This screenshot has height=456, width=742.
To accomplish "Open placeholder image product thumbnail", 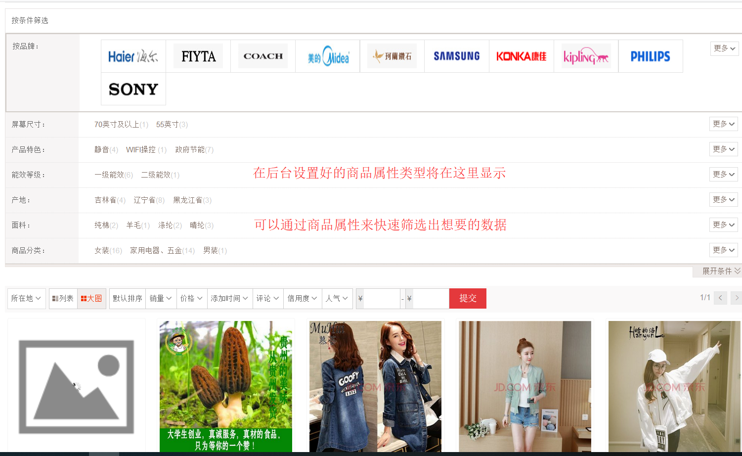I will click(77, 386).
